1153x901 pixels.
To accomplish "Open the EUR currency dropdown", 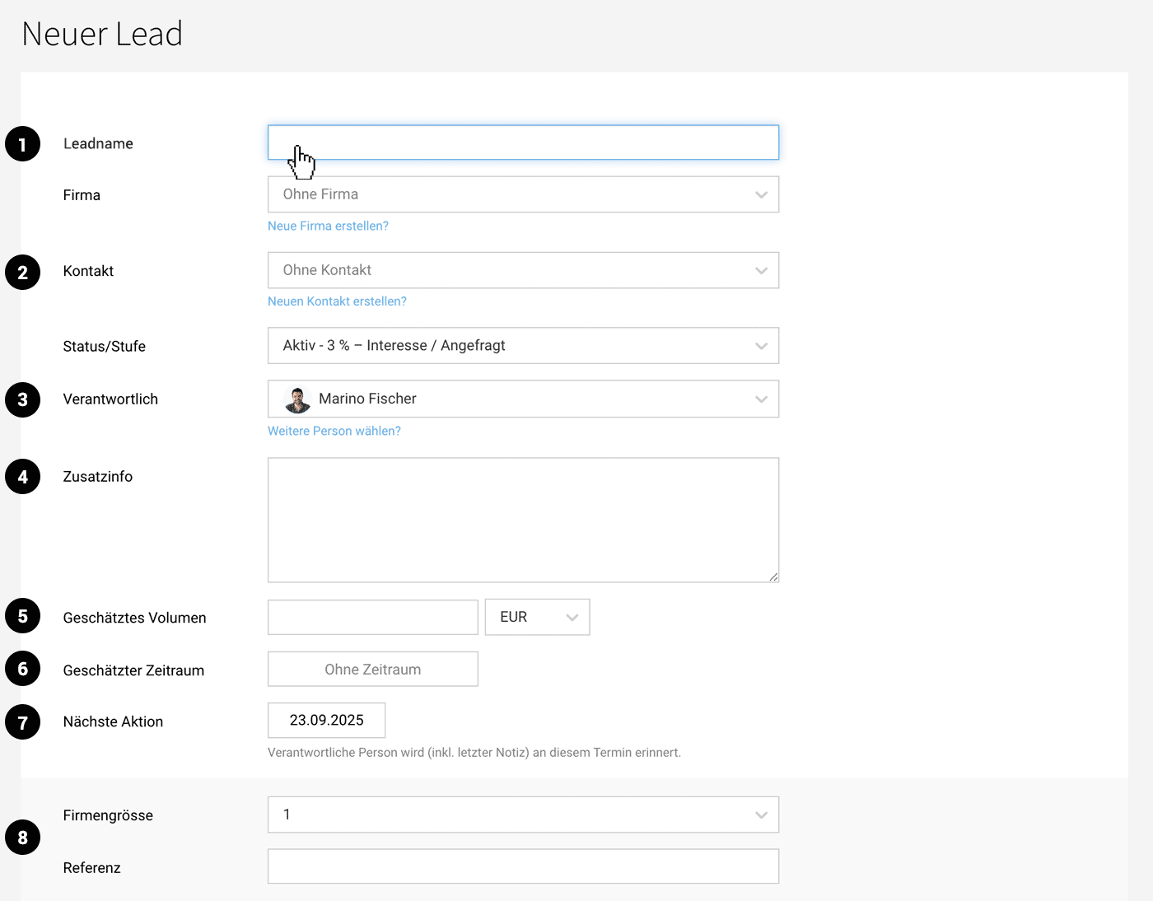I will click(x=536, y=616).
